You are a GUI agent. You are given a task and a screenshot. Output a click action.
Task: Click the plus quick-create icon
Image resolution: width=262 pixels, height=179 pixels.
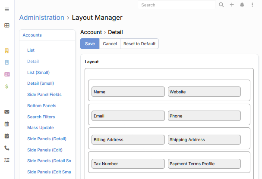(x=232, y=5)
